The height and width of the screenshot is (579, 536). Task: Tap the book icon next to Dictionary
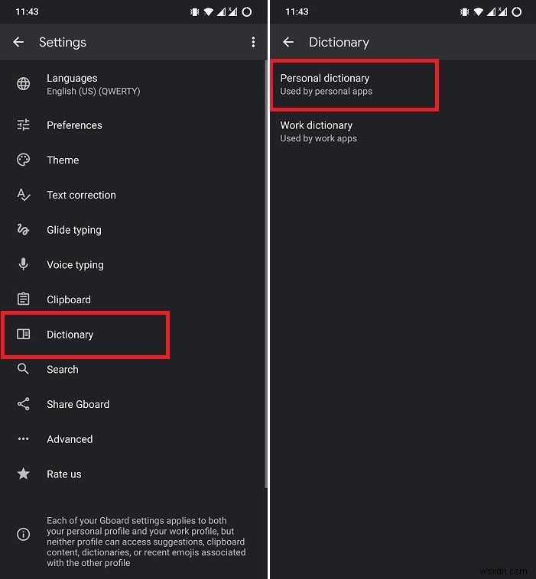point(23,334)
